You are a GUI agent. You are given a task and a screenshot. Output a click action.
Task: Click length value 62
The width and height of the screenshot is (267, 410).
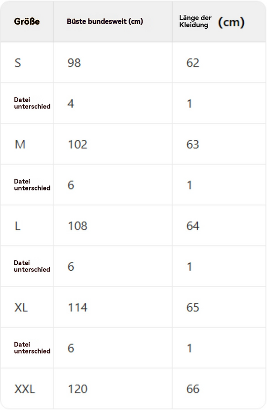click(x=193, y=63)
